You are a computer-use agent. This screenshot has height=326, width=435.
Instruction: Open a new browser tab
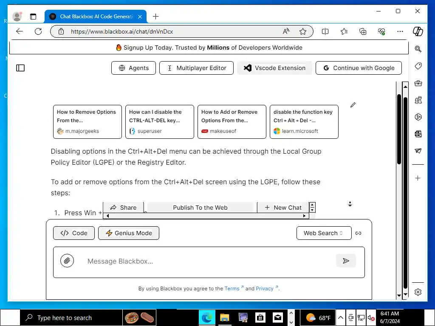(x=155, y=17)
